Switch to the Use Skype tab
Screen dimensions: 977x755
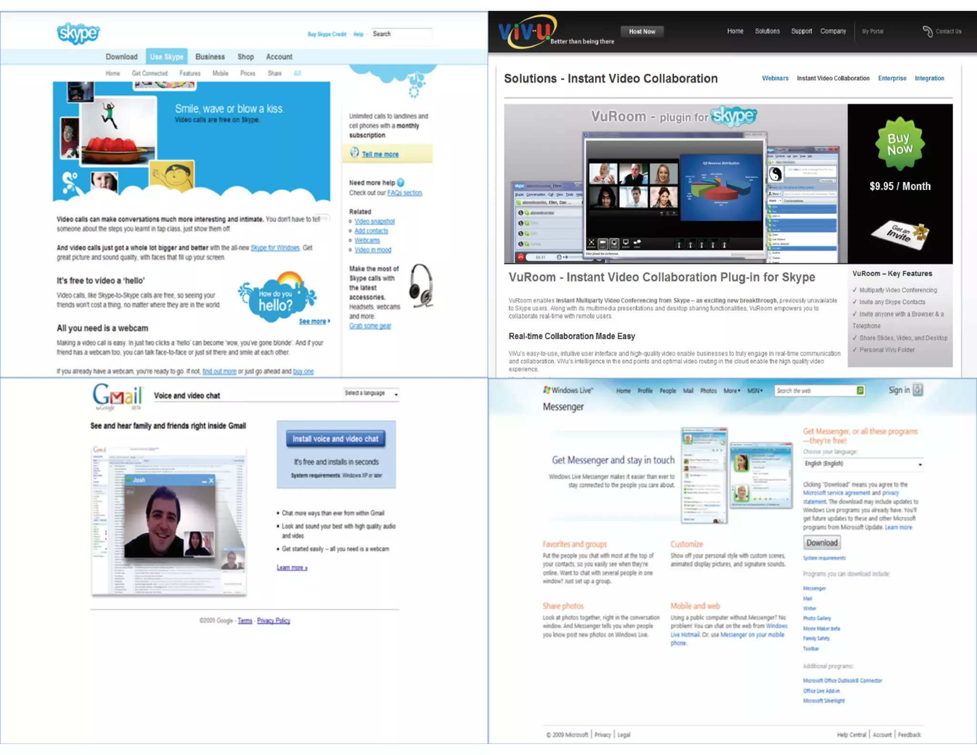tap(166, 57)
